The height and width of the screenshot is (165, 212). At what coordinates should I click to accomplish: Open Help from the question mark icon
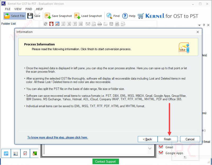(125, 16)
